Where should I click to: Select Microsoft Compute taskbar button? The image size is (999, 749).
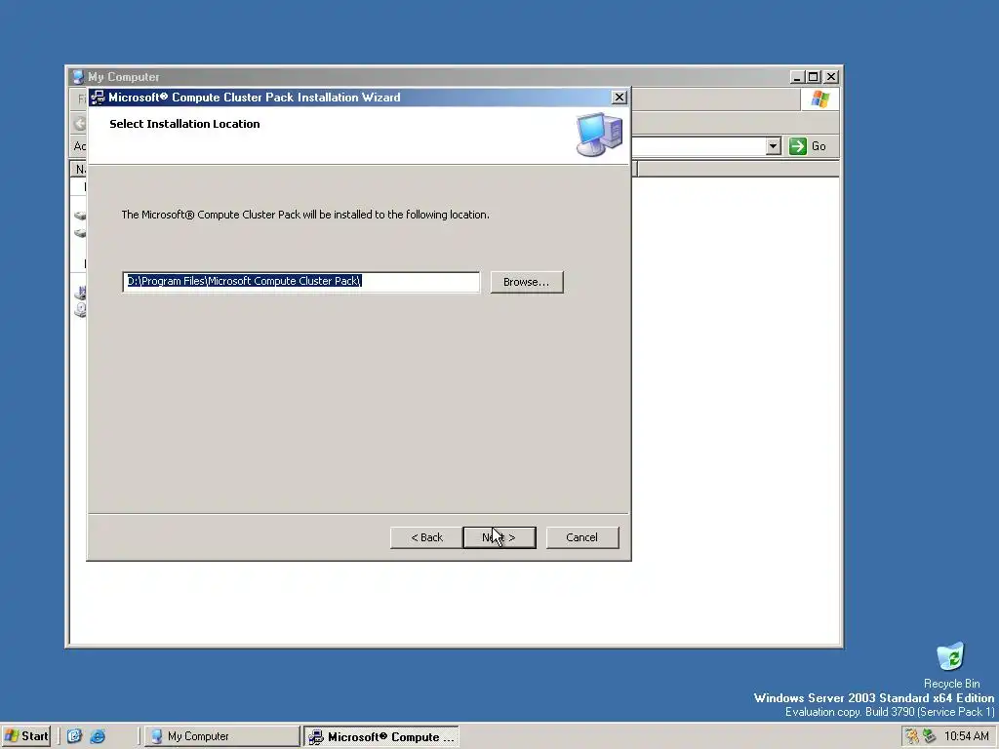pyautogui.click(x=381, y=737)
